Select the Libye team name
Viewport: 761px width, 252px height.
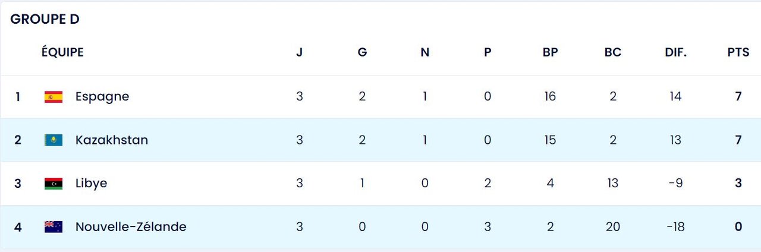[x=91, y=184]
